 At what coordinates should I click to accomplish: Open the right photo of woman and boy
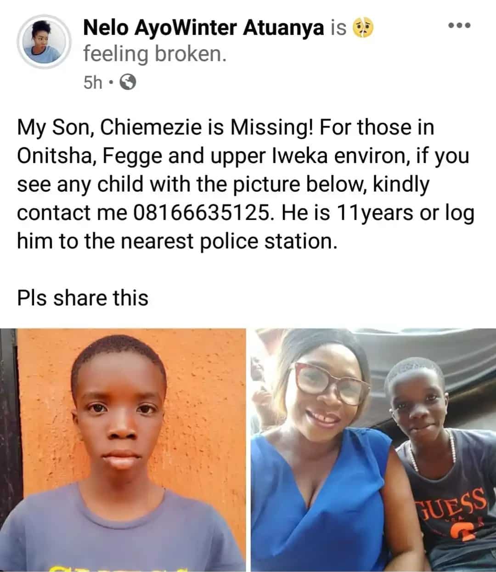coord(373,450)
